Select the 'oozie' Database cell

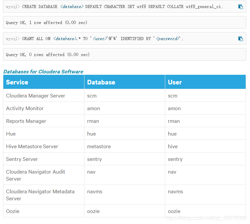pos(124,211)
